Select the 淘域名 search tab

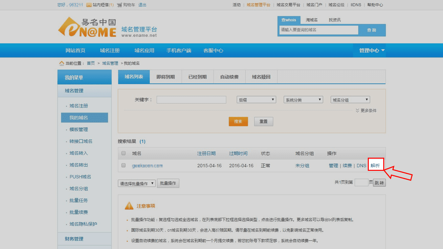tap(312, 20)
